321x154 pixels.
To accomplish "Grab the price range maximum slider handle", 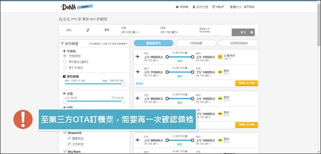I will coord(124,84).
